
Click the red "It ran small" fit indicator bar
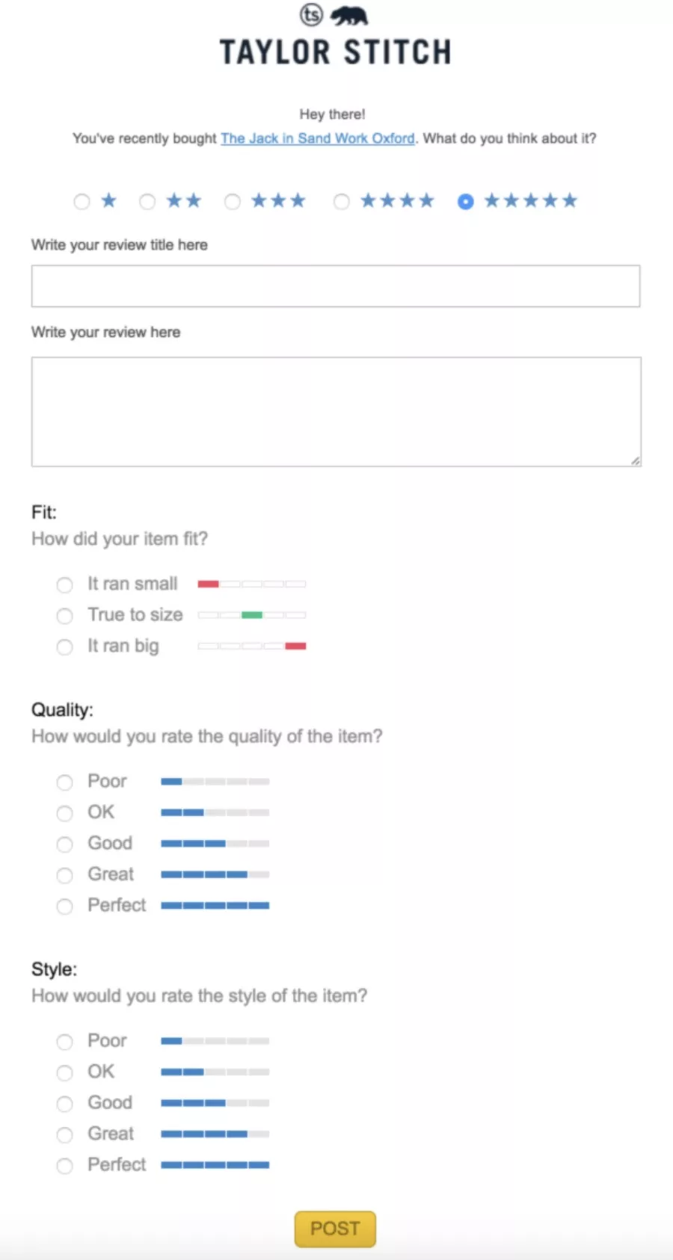(x=208, y=583)
